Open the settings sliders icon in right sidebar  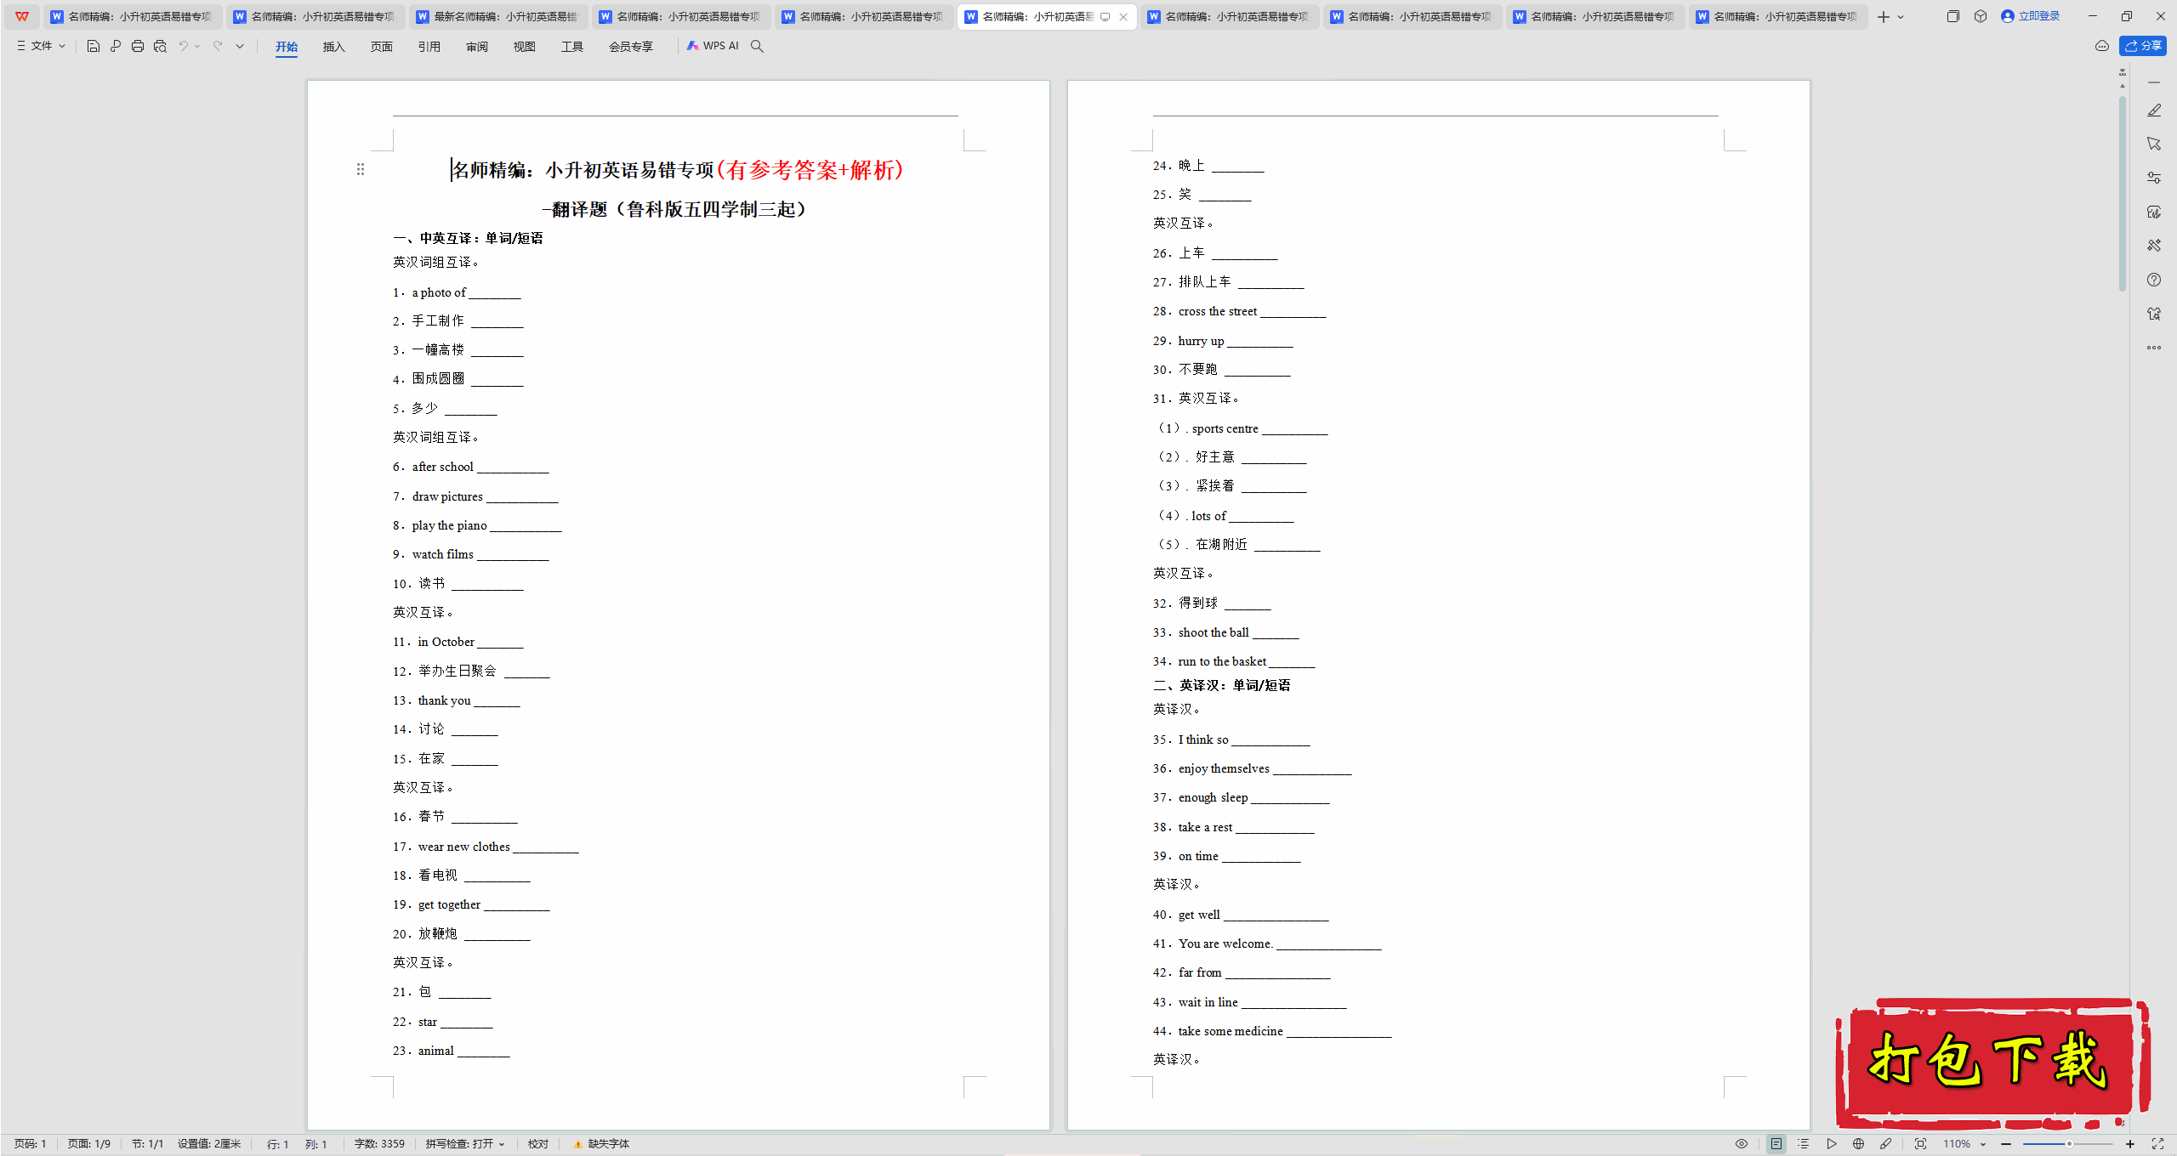[2154, 178]
